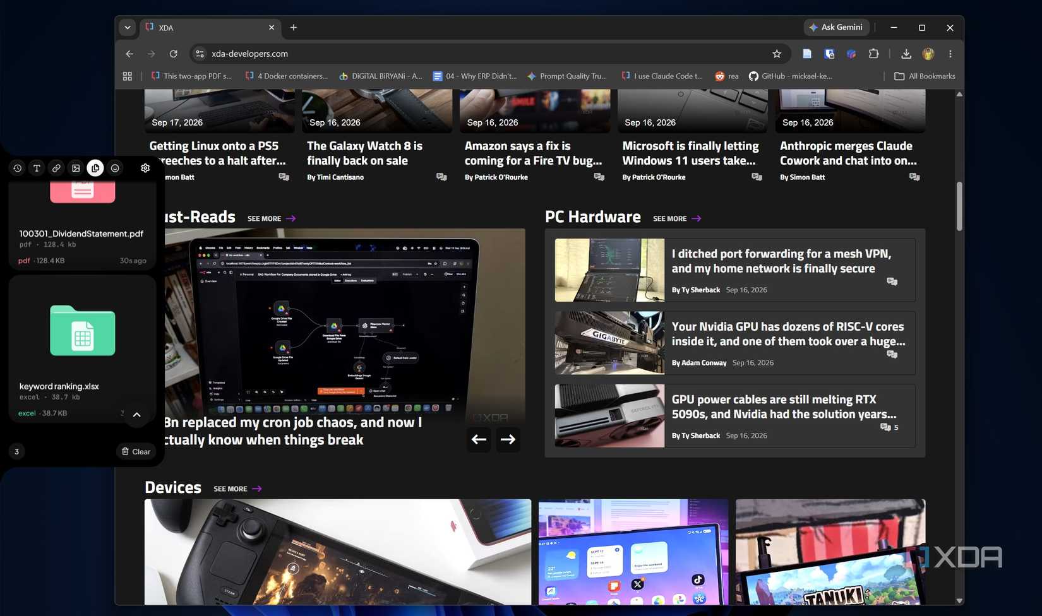Screen dimensions: 1042x616
Task: Open author Timi Cantisano's profile
Action: pyautogui.click(x=340, y=177)
